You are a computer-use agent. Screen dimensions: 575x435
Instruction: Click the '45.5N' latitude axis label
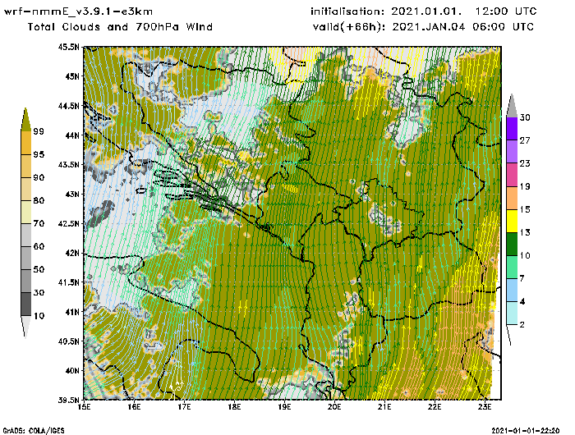(68, 47)
